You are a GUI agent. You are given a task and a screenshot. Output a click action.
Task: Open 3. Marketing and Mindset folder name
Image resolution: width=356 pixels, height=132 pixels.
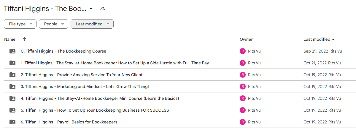click(85, 87)
